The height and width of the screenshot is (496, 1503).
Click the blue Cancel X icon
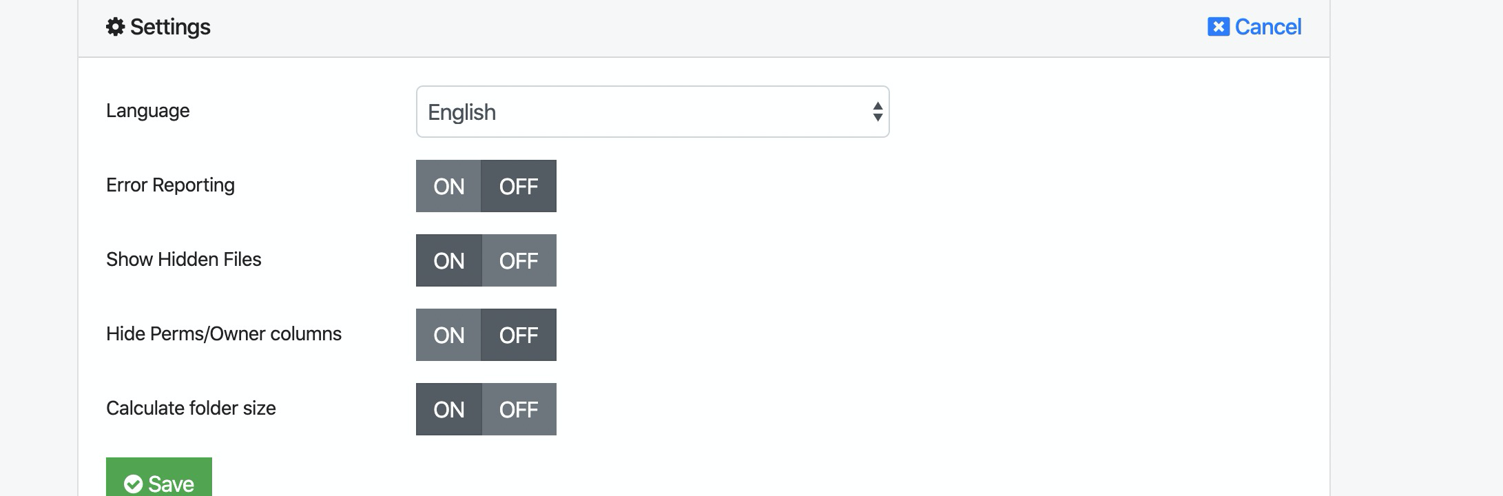click(1218, 27)
